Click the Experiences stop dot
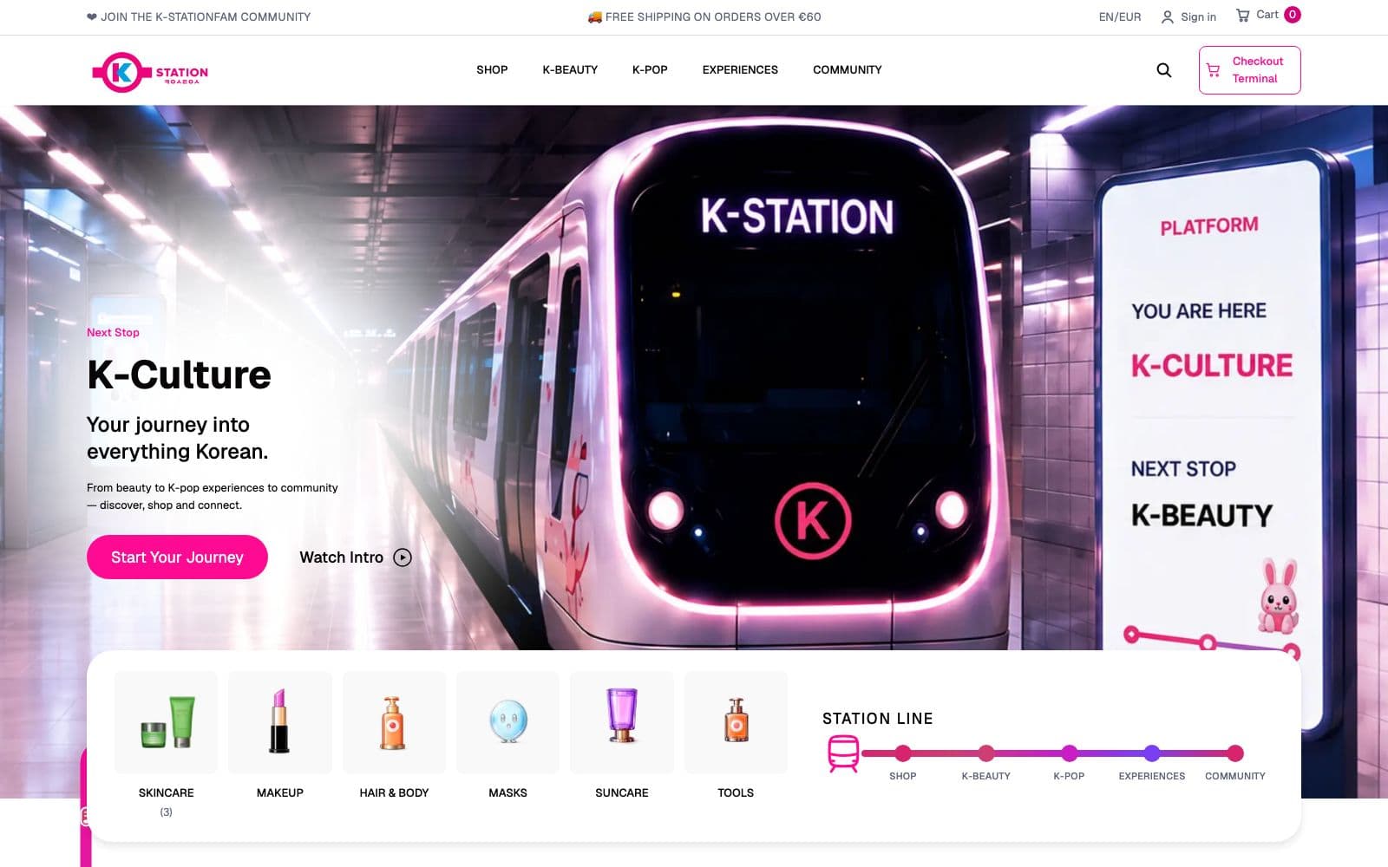This screenshot has width=1388, height=867. (x=1152, y=753)
